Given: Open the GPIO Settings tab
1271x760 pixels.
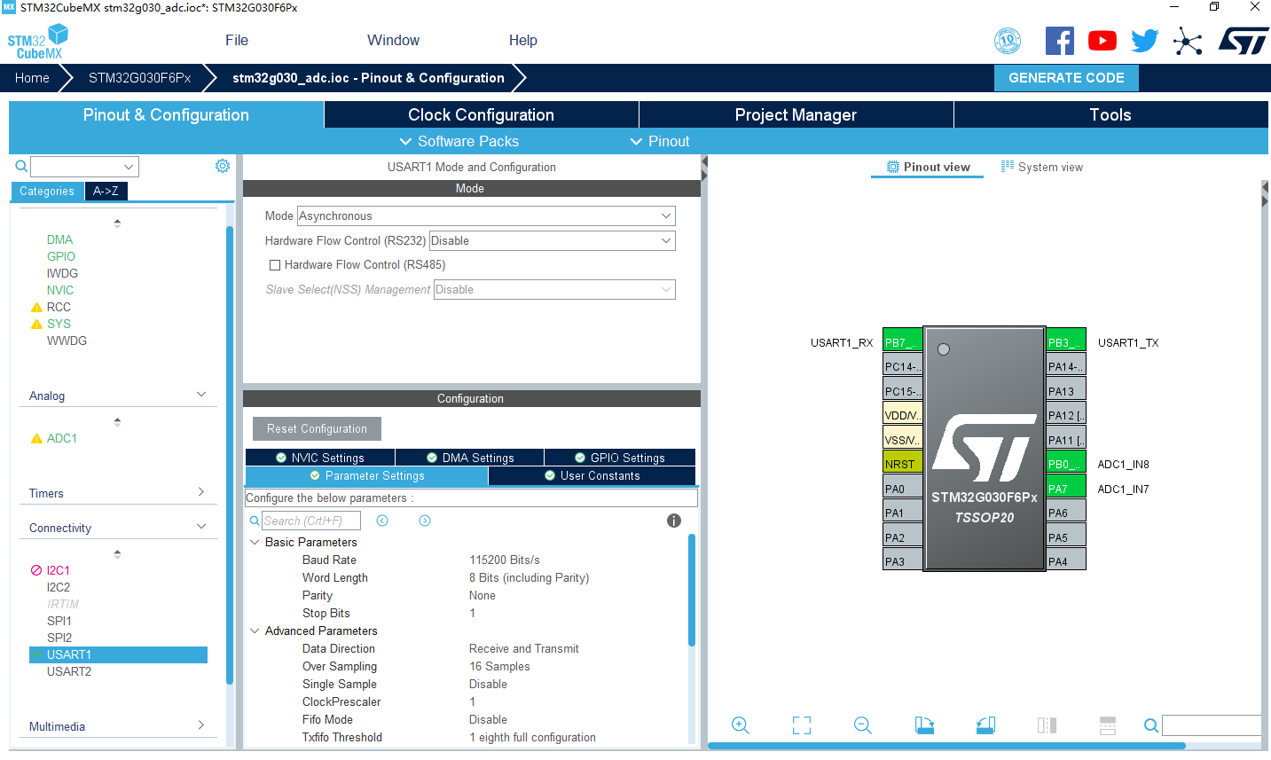Looking at the screenshot, I should click(620, 458).
